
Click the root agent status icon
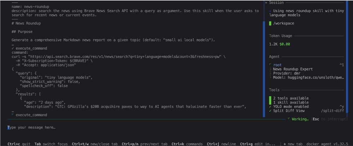pyautogui.click(x=270, y=65)
